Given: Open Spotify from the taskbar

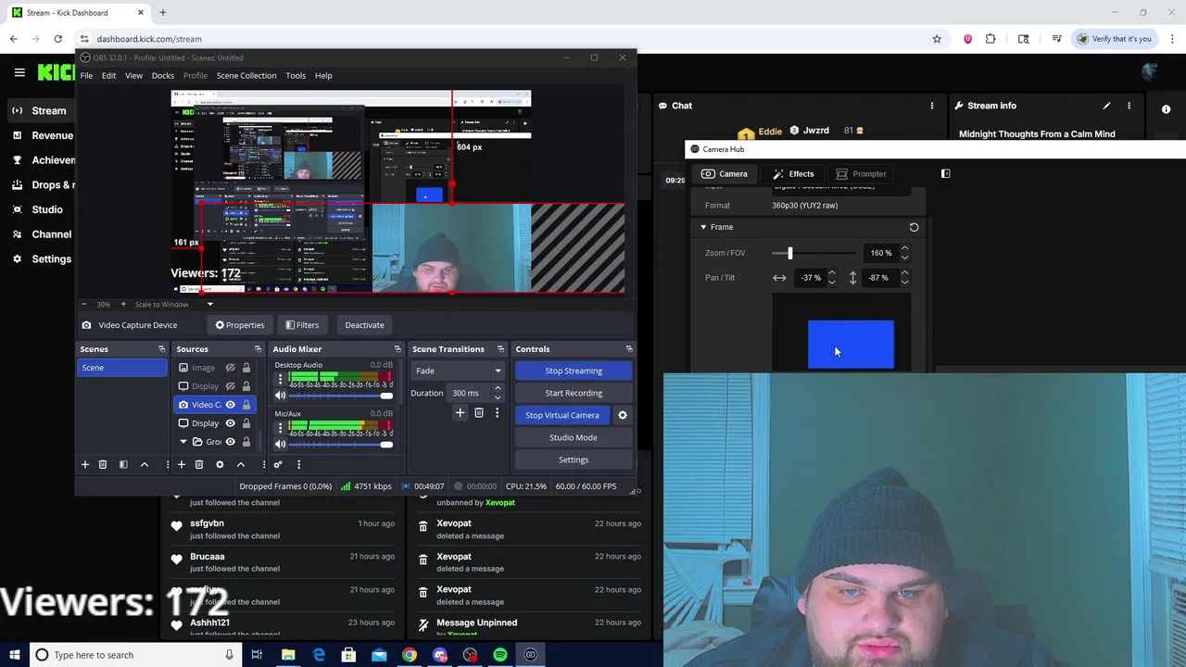Looking at the screenshot, I should pyautogui.click(x=500, y=655).
